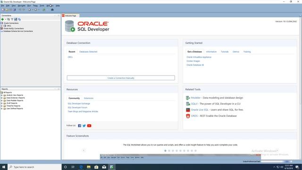302x170 pixels.
Task: Expand TimesTen Reports folder
Action: (x=2, y=106)
